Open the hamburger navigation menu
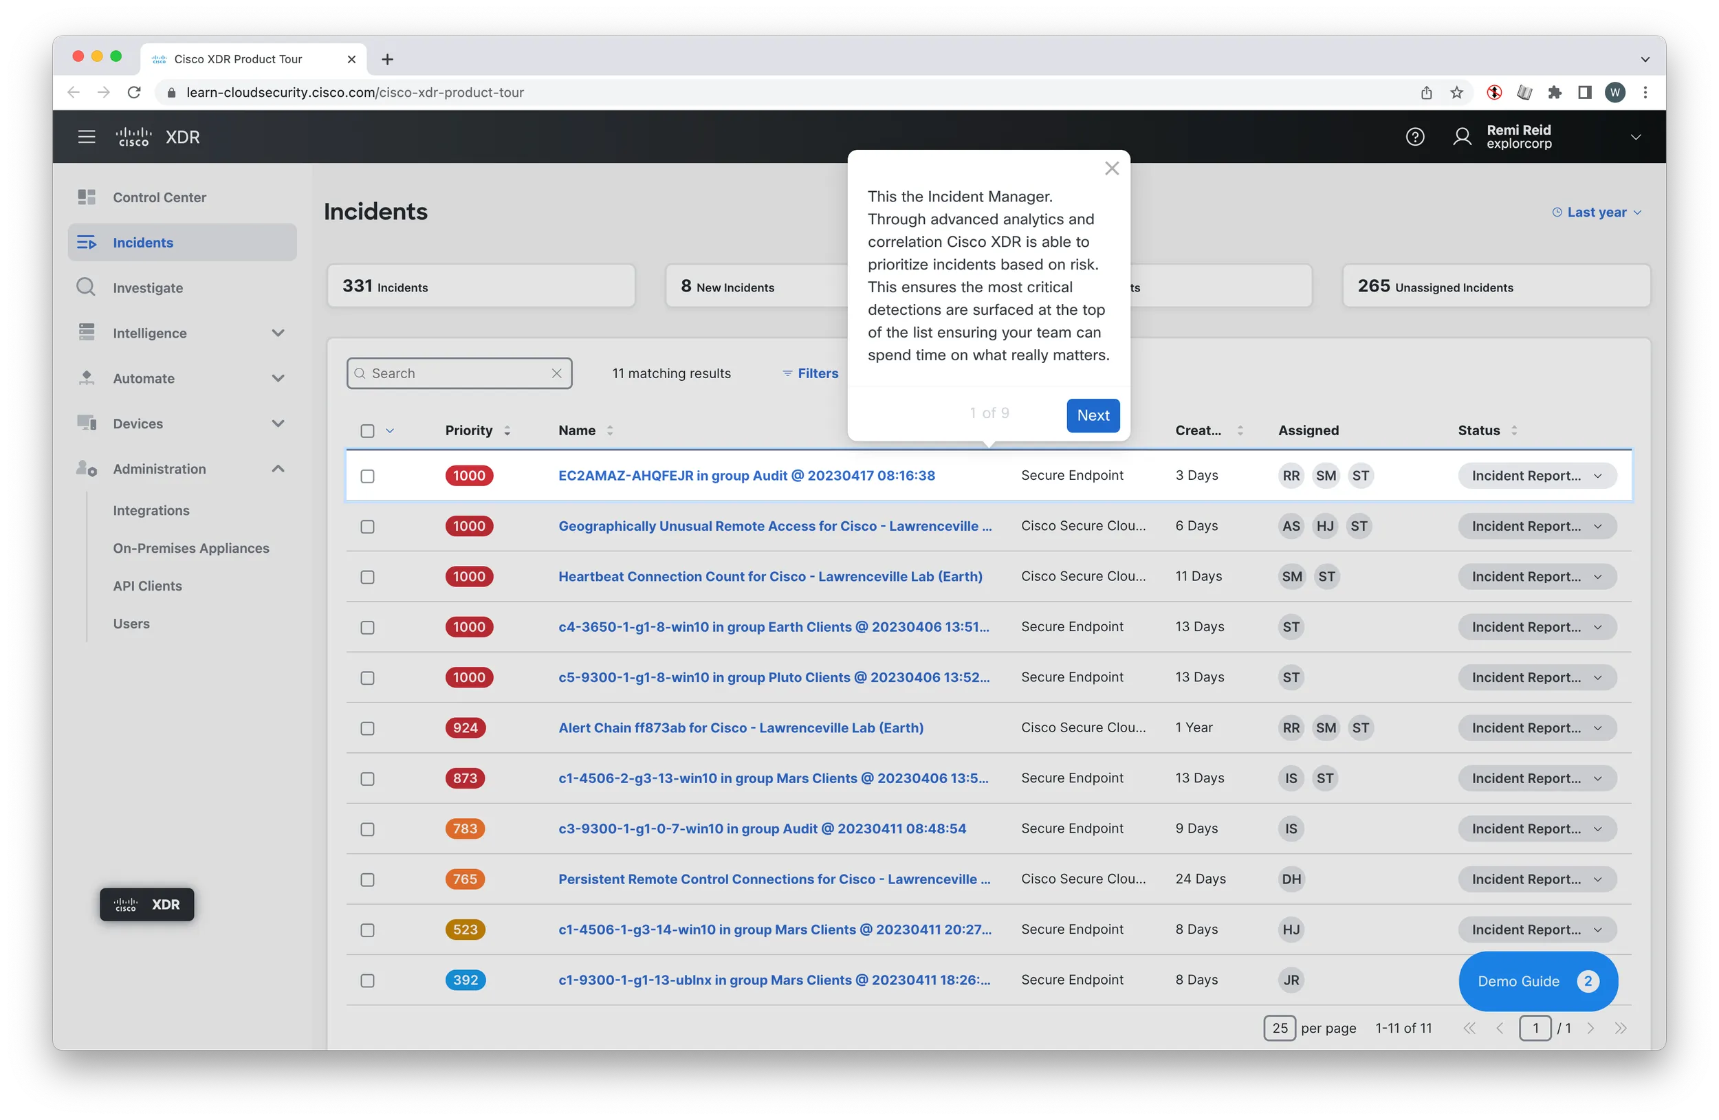The width and height of the screenshot is (1719, 1120). 87,137
